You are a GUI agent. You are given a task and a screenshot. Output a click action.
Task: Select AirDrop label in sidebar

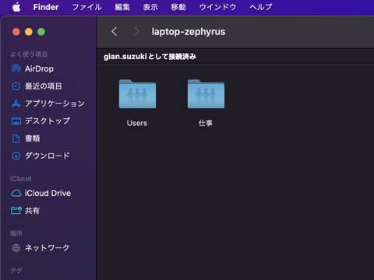pyautogui.click(x=39, y=68)
